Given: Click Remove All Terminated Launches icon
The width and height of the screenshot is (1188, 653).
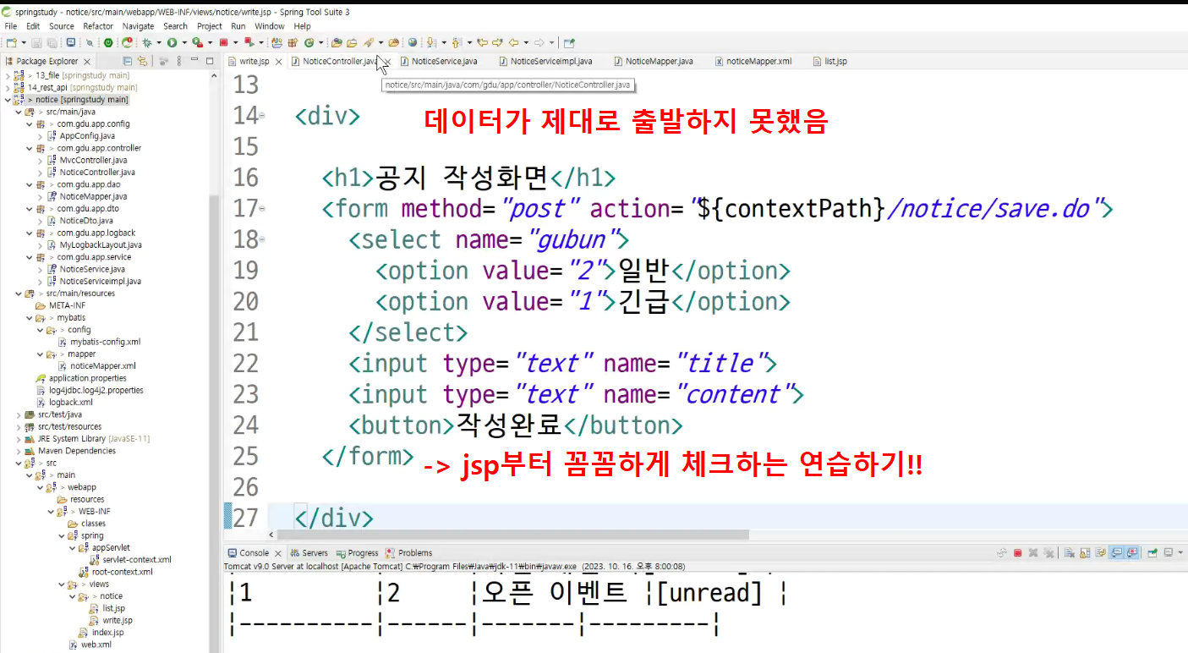Looking at the screenshot, I should point(1048,552).
